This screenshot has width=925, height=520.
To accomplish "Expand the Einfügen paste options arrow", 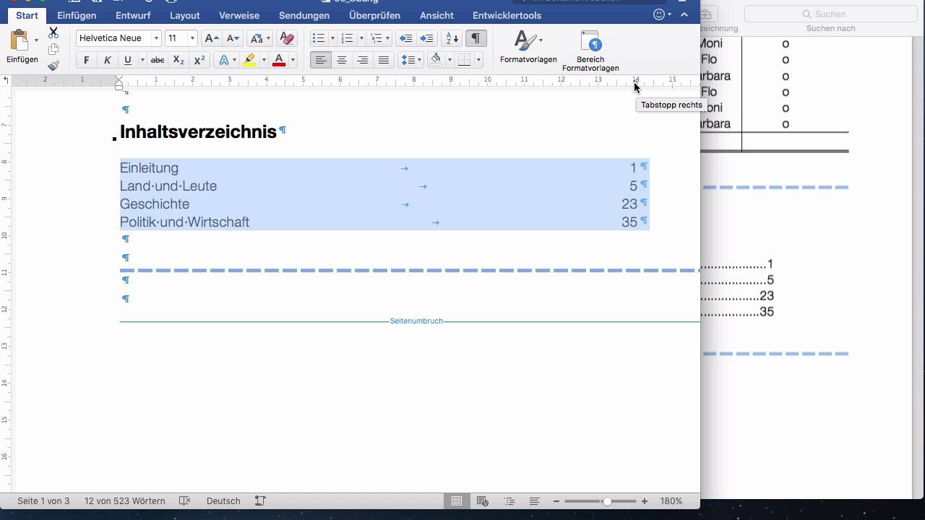I will [x=36, y=40].
